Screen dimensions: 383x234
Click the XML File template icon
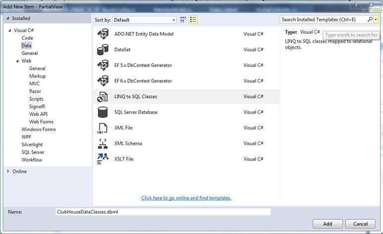pos(103,128)
